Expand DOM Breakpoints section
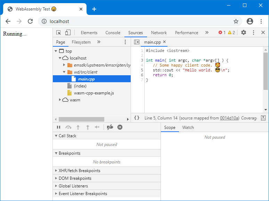Viewport: 269px width, 201px height. point(56,178)
